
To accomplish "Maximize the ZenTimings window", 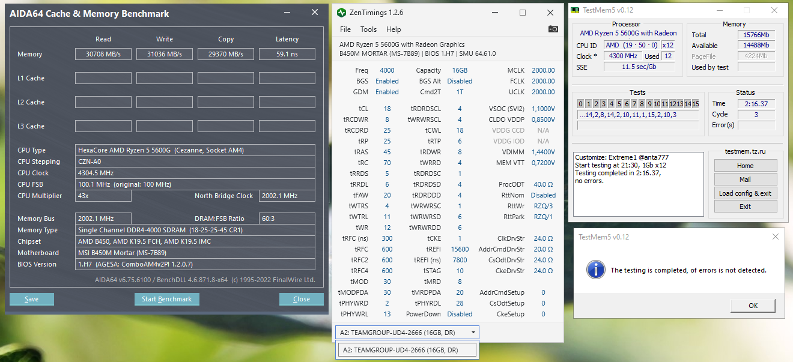I will click(522, 12).
